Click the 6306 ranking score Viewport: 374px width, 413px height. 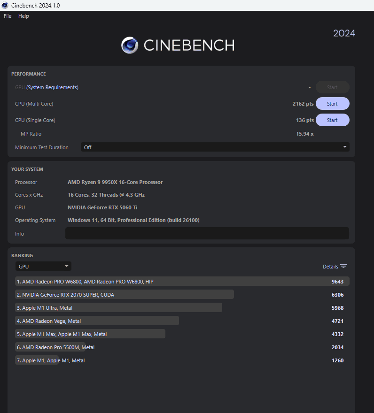click(338, 295)
